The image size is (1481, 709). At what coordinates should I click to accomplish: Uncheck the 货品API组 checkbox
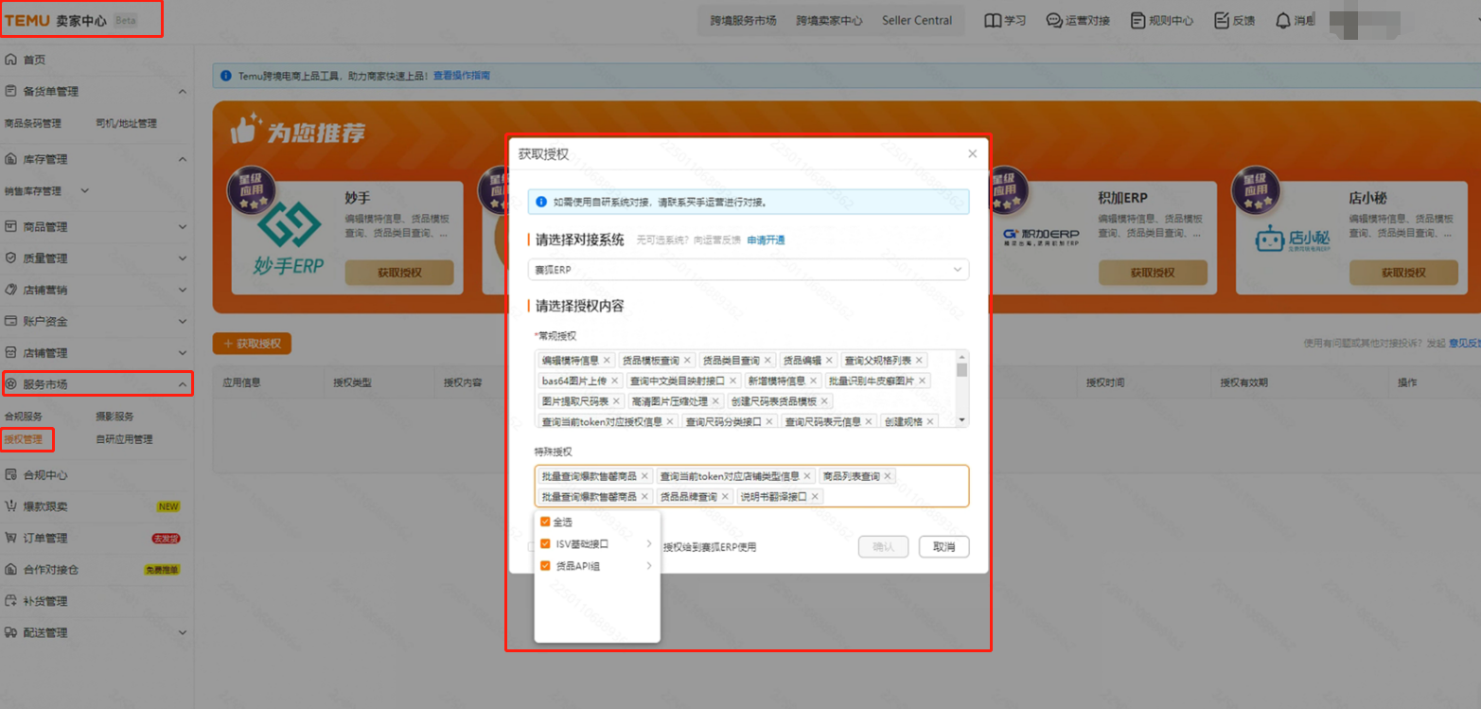545,566
